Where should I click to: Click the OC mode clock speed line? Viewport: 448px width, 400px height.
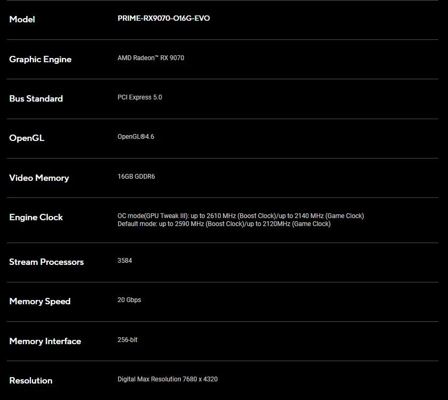240,216
